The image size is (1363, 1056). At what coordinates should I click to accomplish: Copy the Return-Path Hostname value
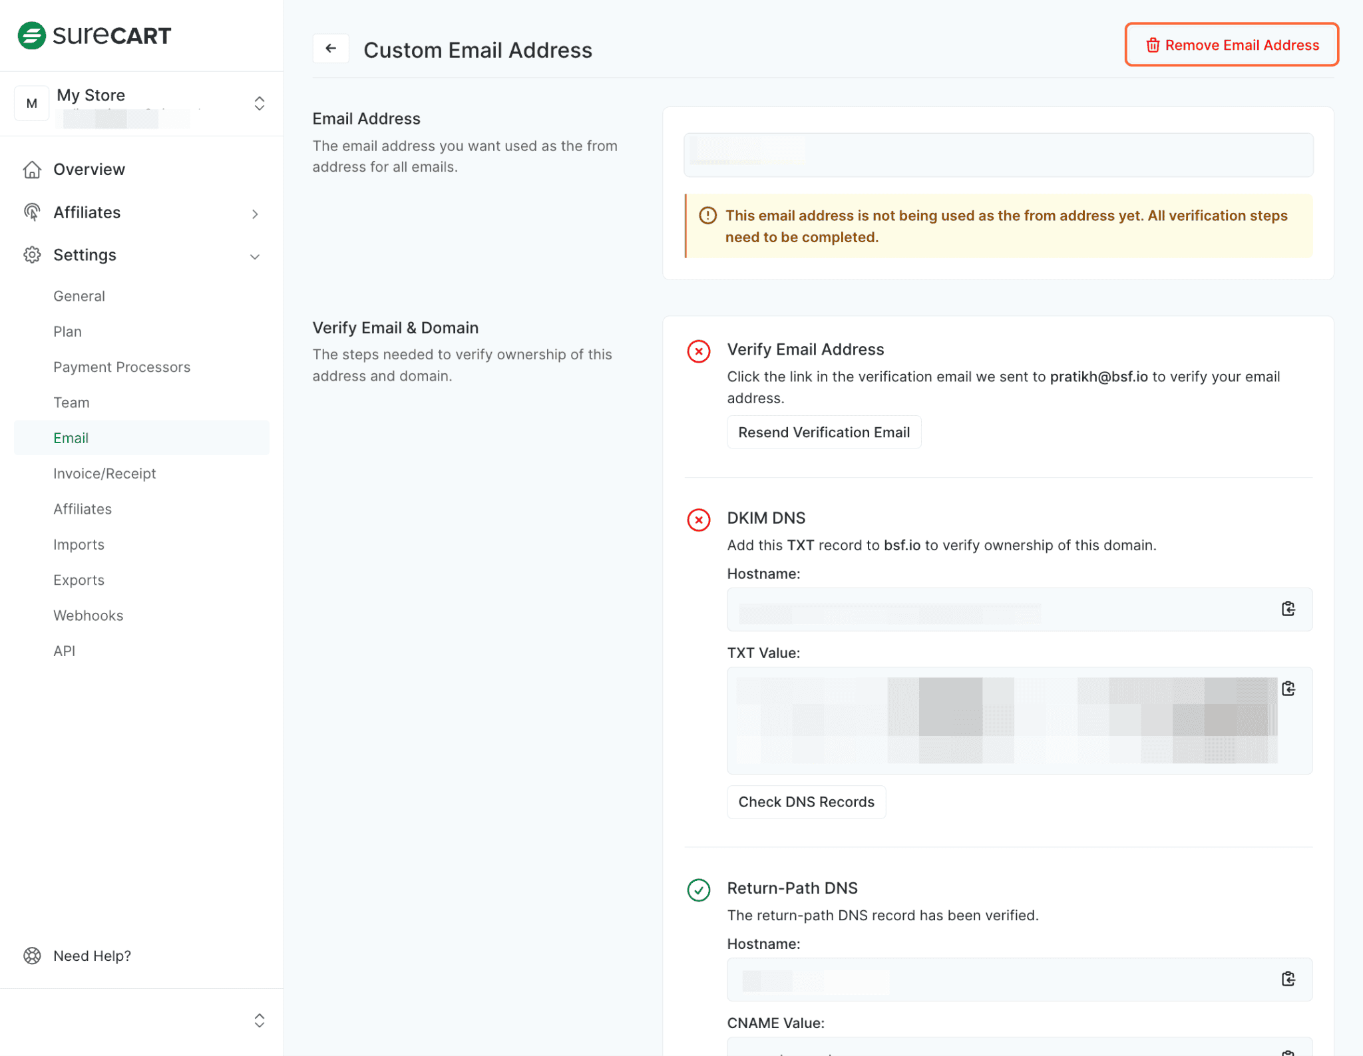(x=1288, y=979)
